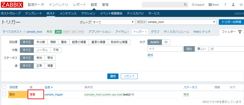Go to テンプレート submenu
Image resolution: width=244 pixels, height=105 pixels.
pyautogui.click(x=34, y=14)
